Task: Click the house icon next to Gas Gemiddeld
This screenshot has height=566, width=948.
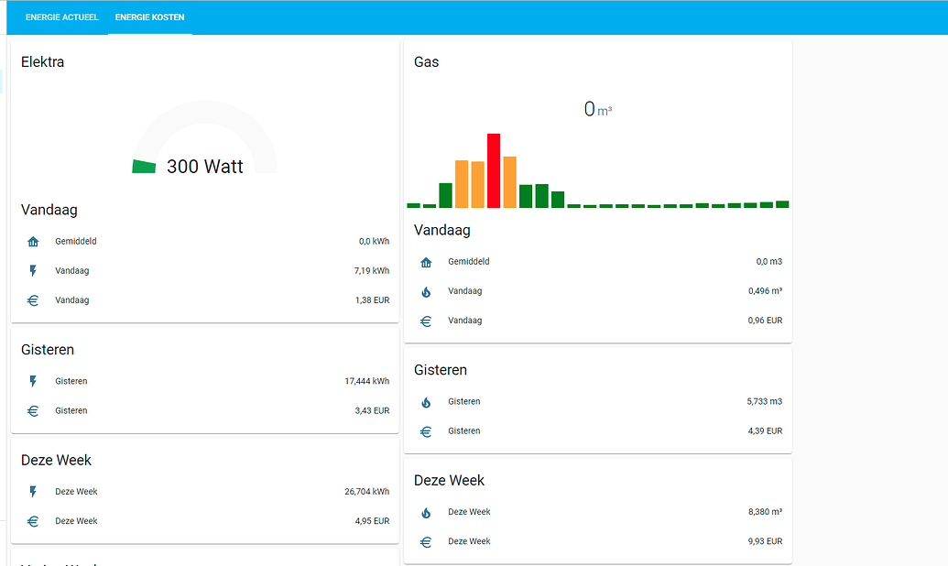Action: pyautogui.click(x=426, y=261)
